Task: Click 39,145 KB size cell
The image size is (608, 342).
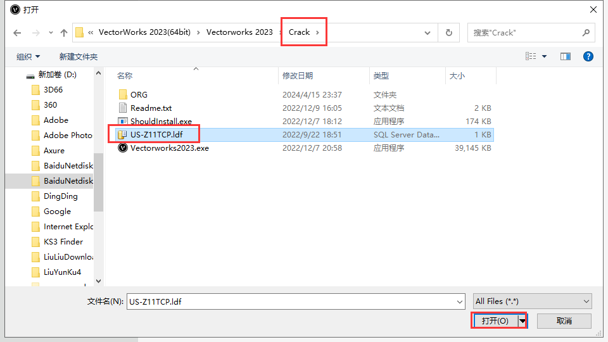Action: [472, 148]
